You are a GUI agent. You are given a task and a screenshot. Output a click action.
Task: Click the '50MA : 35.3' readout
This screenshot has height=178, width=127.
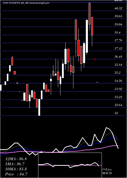click(16, 169)
